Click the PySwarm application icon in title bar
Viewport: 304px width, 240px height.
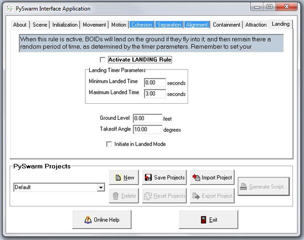click(x=10, y=9)
